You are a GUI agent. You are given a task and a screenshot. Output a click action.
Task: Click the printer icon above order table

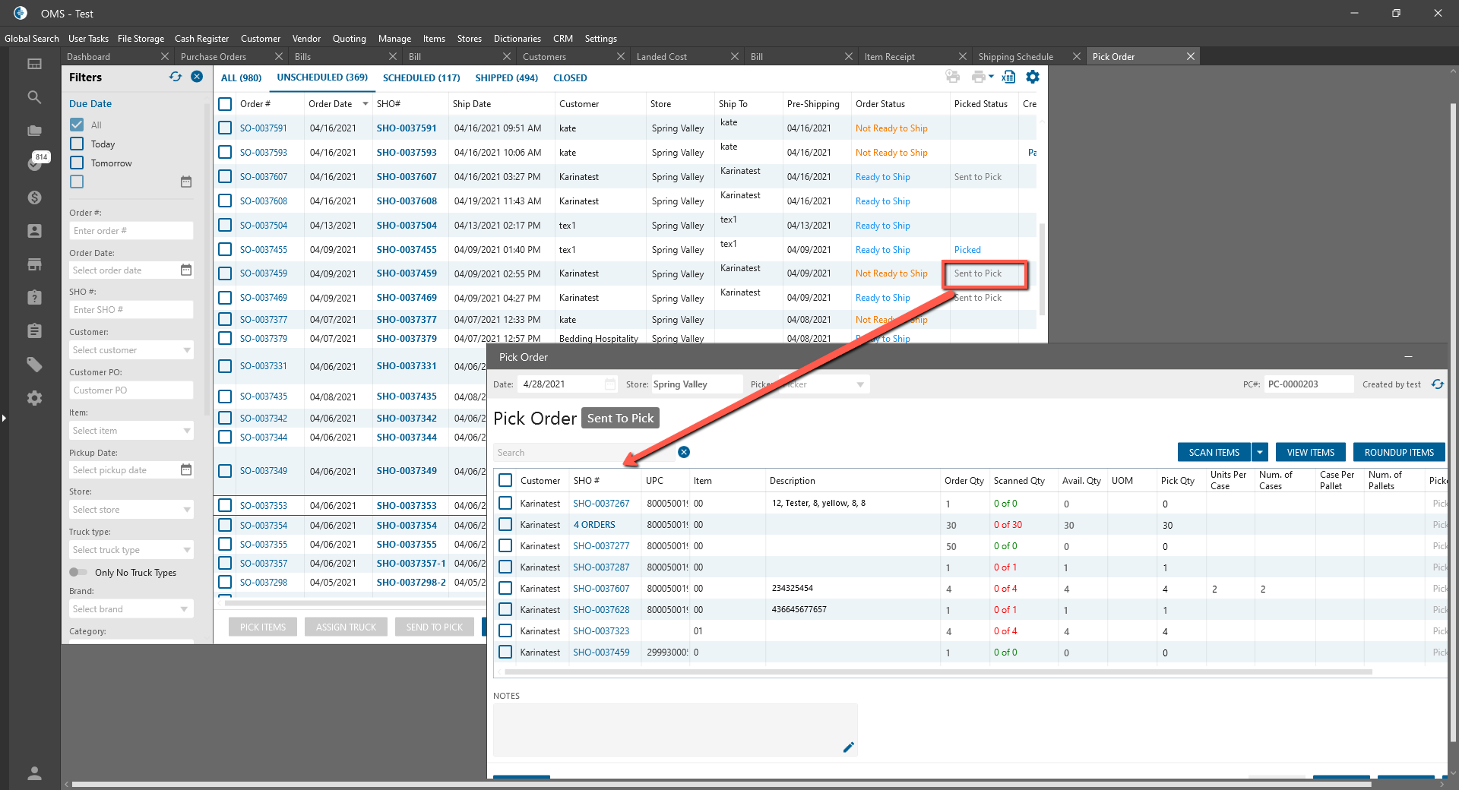click(978, 77)
